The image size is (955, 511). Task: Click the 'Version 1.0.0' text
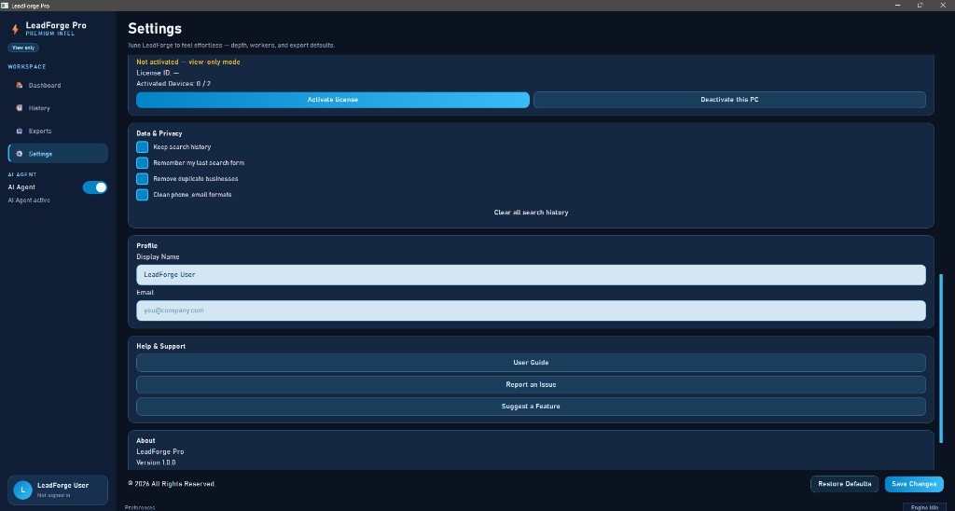pos(156,463)
